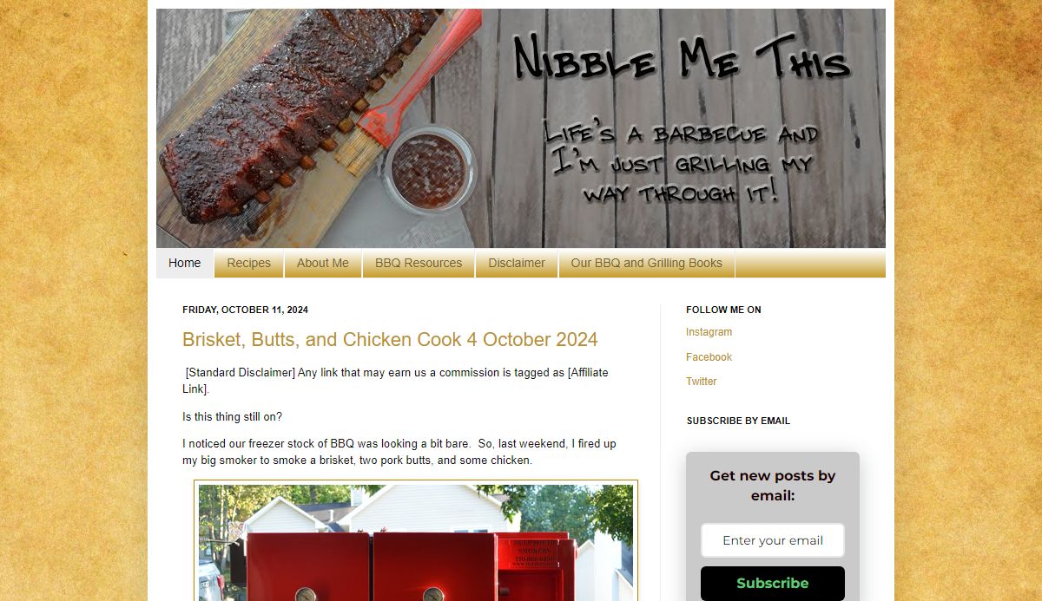Click the Friday, October 11, 2024 date header
This screenshot has height=601, width=1042.
(245, 310)
